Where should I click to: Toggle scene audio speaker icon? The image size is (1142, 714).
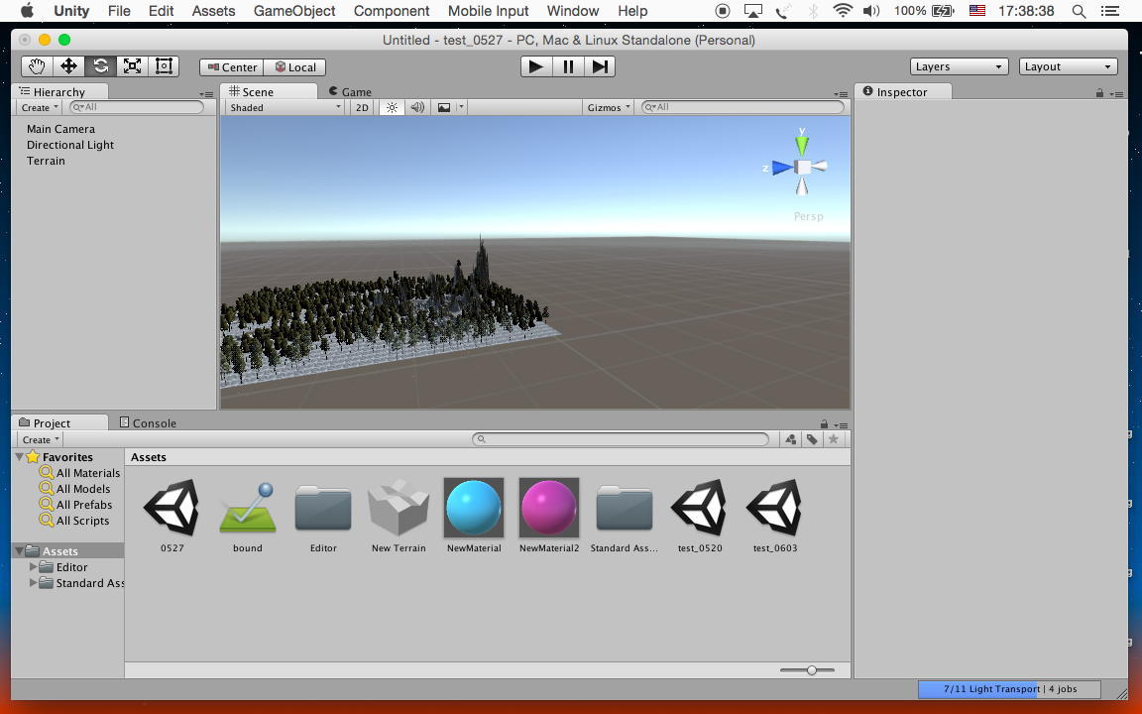[x=417, y=107]
